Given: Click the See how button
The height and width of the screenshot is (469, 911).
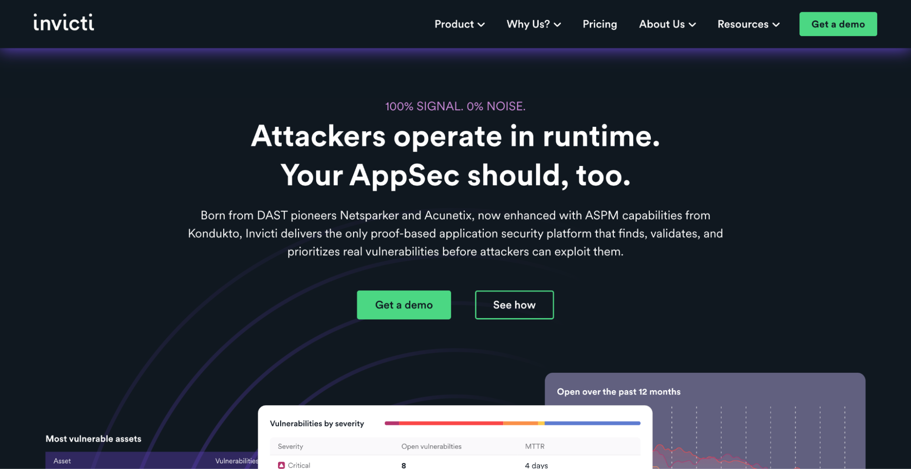Looking at the screenshot, I should pyautogui.click(x=514, y=305).
